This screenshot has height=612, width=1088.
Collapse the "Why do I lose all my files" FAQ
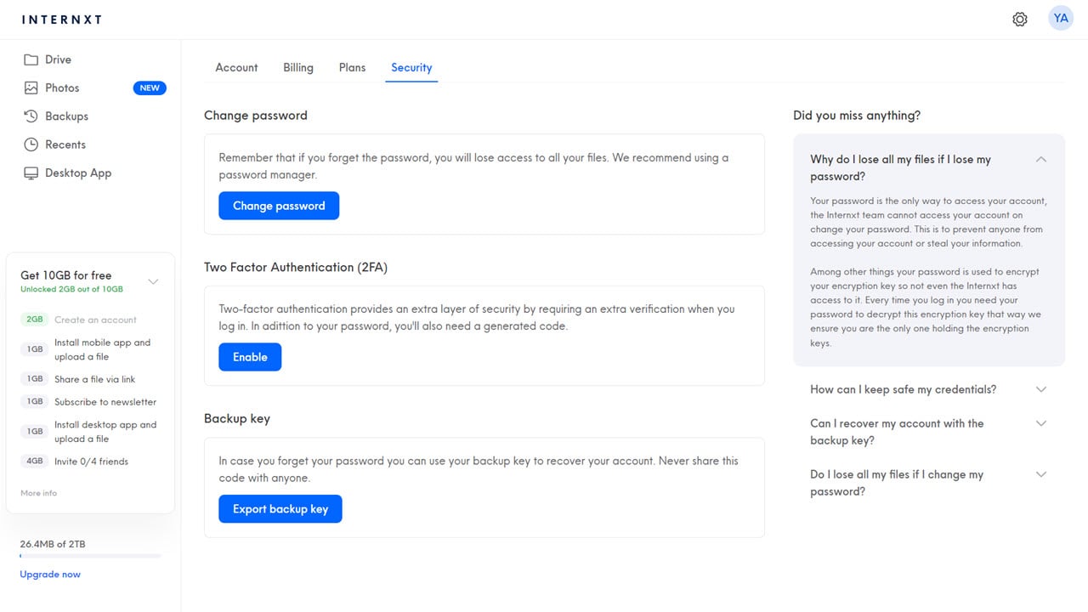1040,159
